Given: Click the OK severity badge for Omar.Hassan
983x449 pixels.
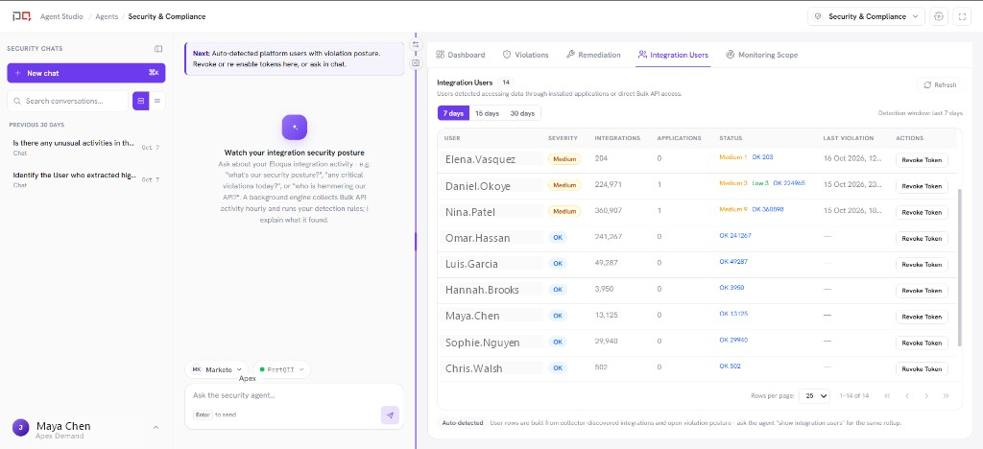Looking at the screenshot, I should (557, 237).
